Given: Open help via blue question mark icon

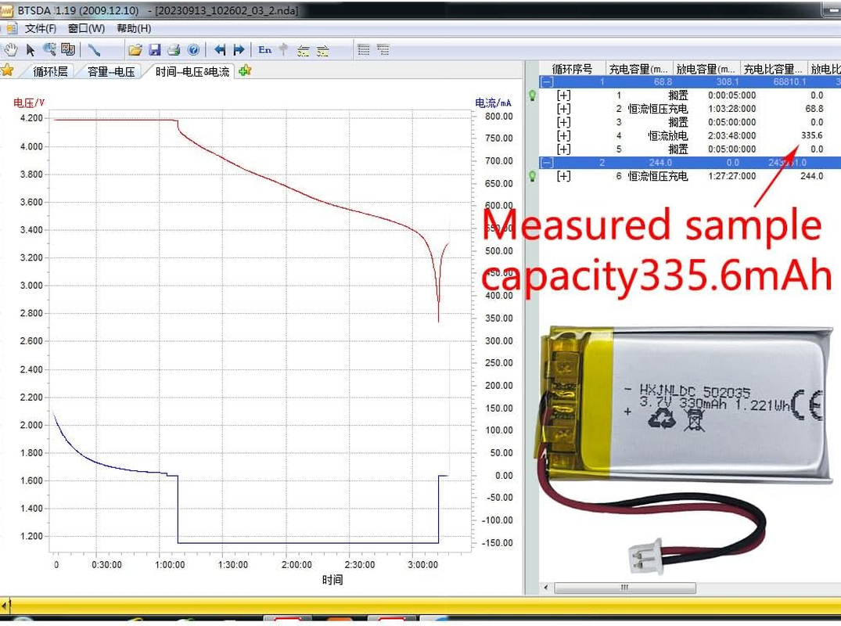Looking at the screenshot, I should [193, 49].
